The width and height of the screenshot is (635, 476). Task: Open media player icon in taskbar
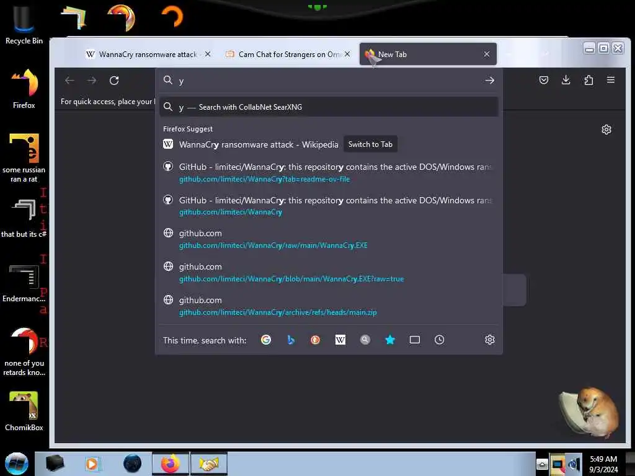[92, 464]
